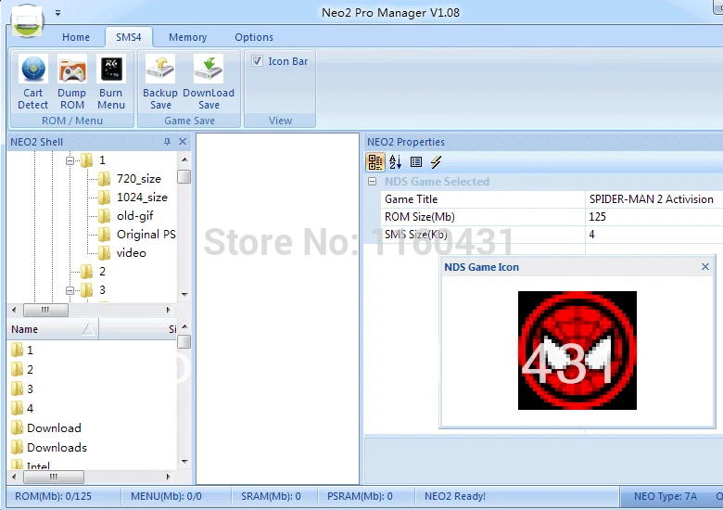Open the quick access toolbar dropdown arrow
Viewport: 723px width, 510px height.
pyautogui.click(x=57, y=13)
